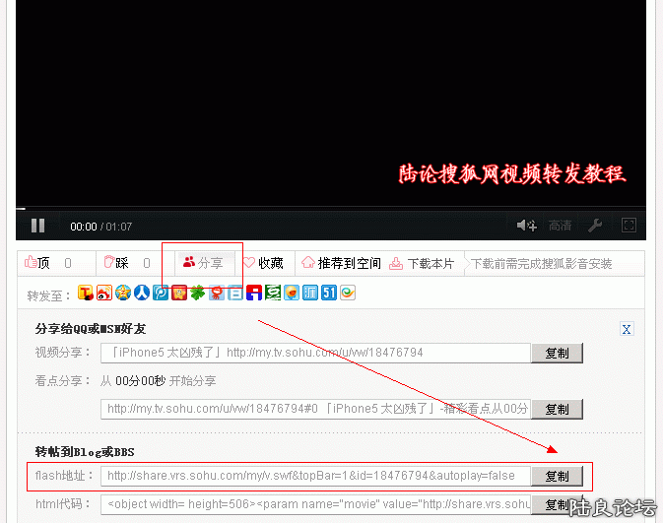Screen dimensions: 663x523
Task: Open player settings wrench icon
Action: click(x=595, y=226)
